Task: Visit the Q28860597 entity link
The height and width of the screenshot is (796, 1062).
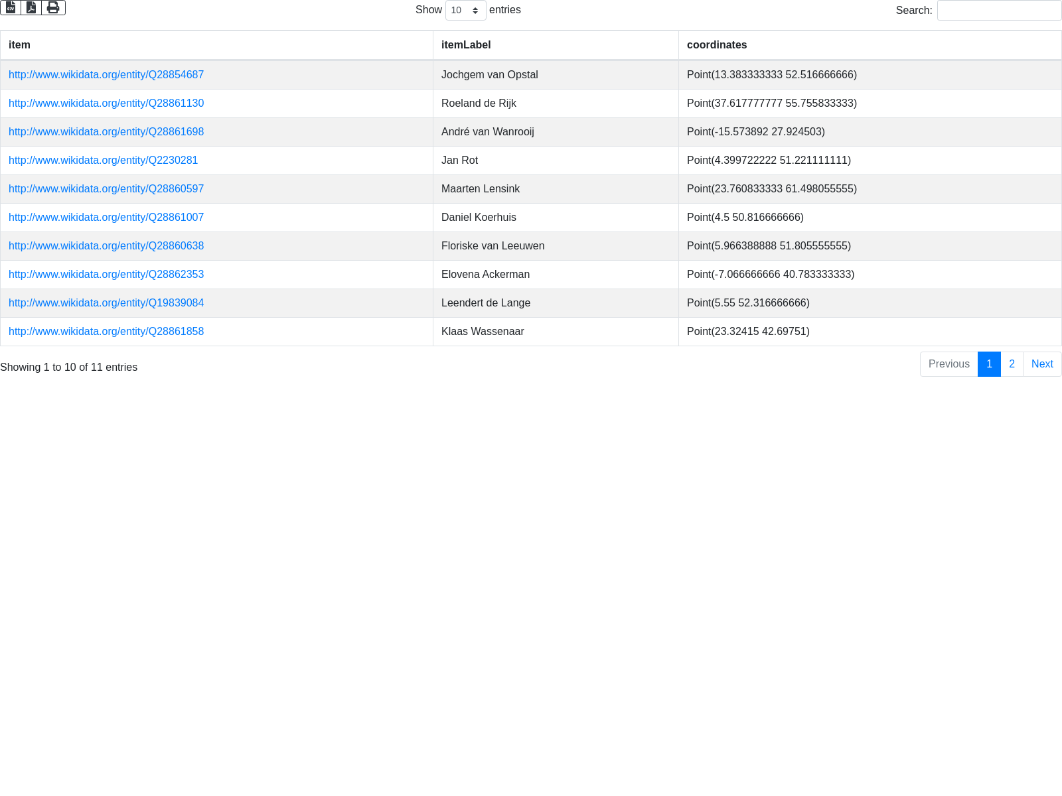Action: click(x=106, y=189)
